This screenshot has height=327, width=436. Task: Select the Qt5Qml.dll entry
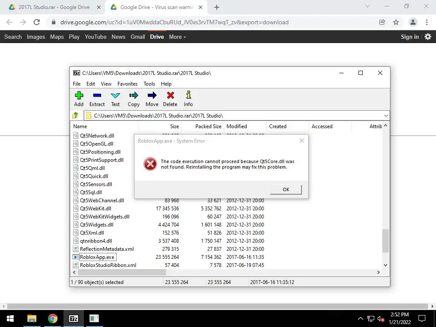(x=92, y=168)
